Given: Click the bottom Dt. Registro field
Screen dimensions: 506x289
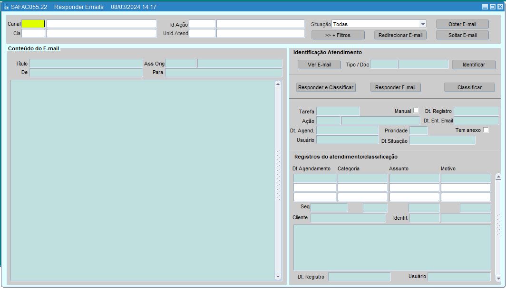Looking at the screenshot, I should [359, 277].
